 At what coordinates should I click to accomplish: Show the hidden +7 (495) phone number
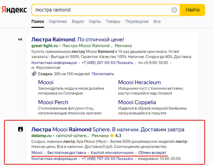point(126,63)
